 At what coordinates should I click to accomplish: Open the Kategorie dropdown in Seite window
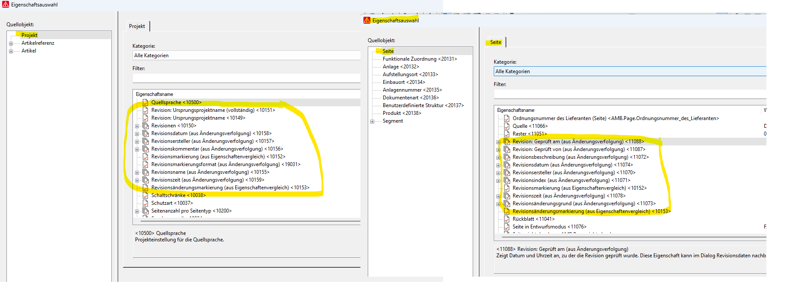[630, 71]
